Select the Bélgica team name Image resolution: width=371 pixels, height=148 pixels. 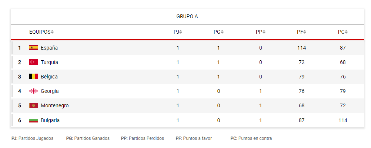tap(49, 77)
